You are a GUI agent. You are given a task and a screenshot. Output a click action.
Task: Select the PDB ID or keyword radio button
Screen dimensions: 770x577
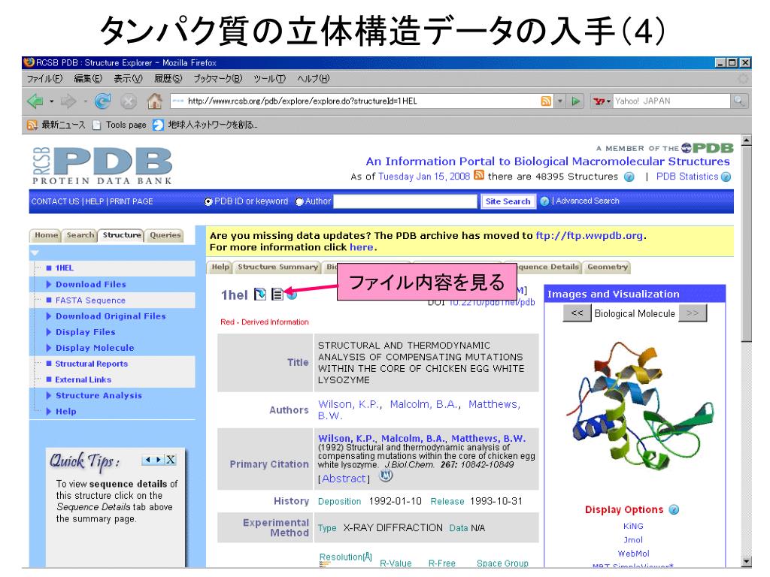point(208,201)
